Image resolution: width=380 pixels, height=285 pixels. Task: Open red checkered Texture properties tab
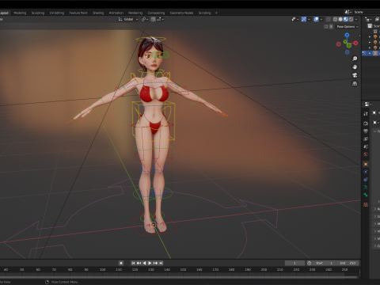click(366, 204)
